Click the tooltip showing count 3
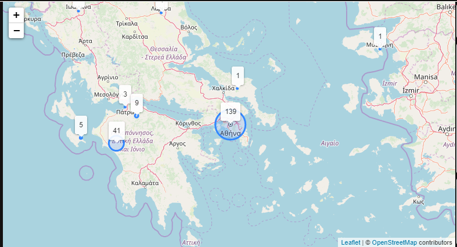This screenshot has width=457, height=247. point(125,94)
